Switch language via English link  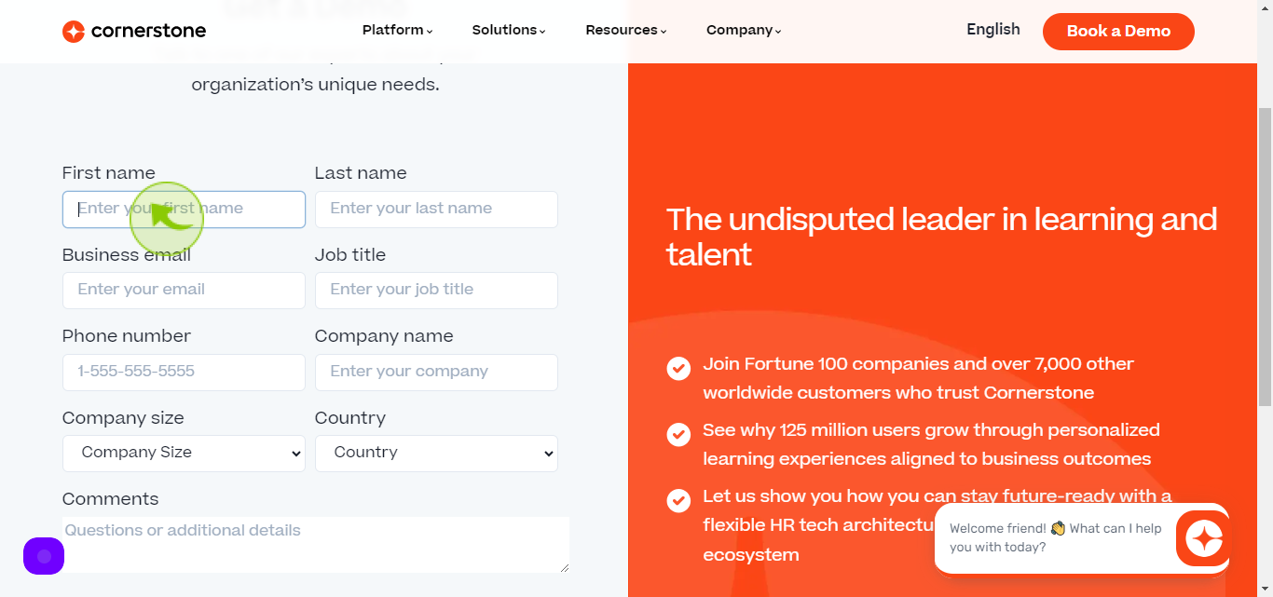(993, 30)
